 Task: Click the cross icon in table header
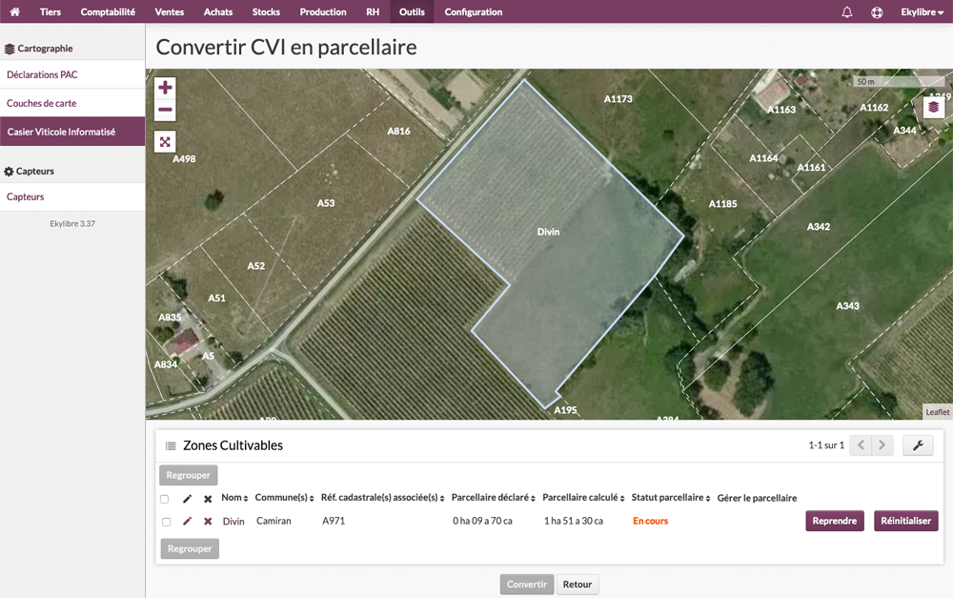click(208, 499)
